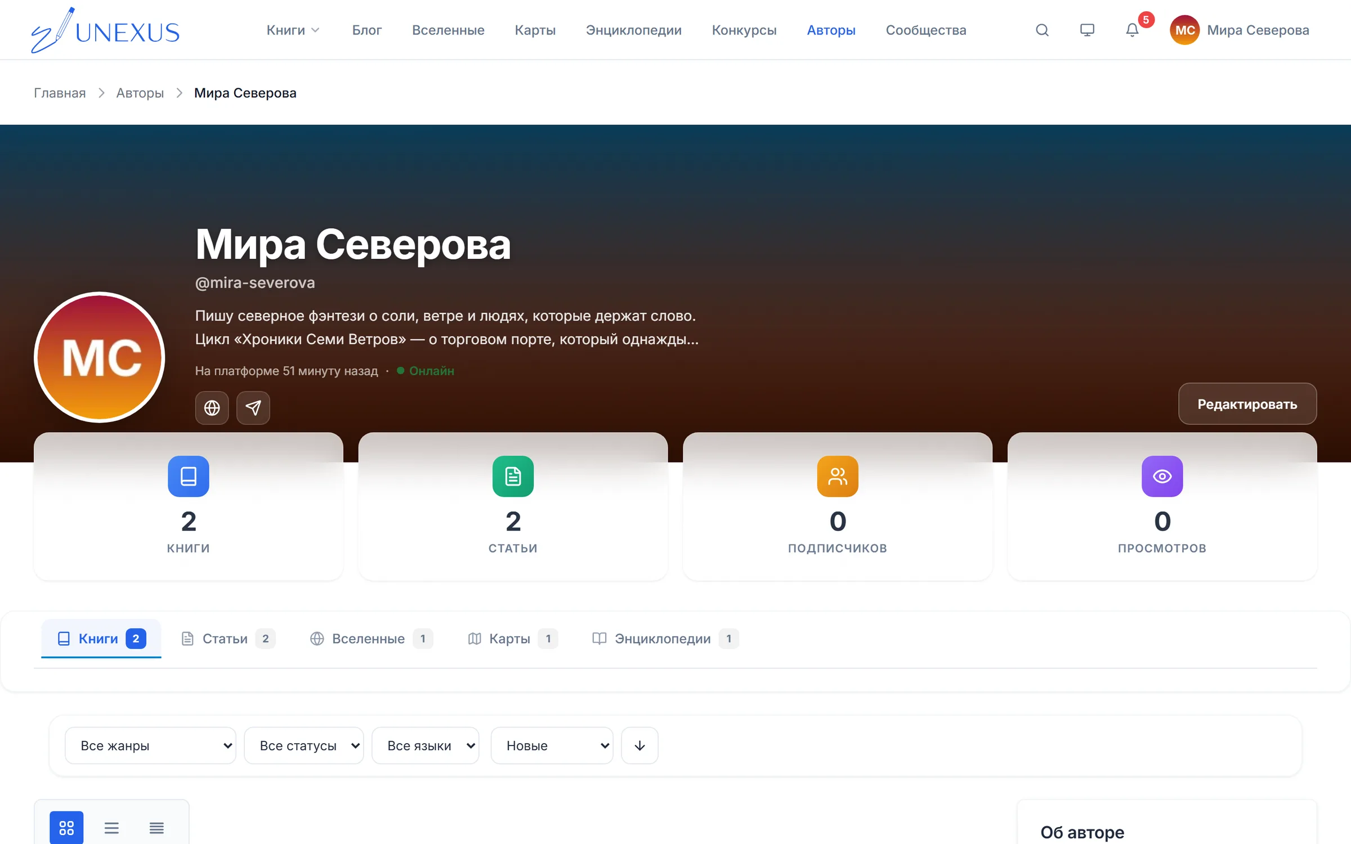Viewport: 1351px width, 844px height.
Task: Switch to list view layout
Action: click(x=111, y=828)
